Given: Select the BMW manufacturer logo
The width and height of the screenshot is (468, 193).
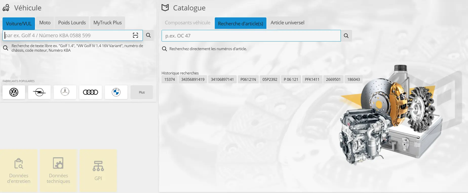Looking at the screenshot, I should pyautogui.click(x=116, y=92).
